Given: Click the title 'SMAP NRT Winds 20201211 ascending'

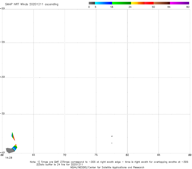Looking at the screenshot, I should (32, 4).
